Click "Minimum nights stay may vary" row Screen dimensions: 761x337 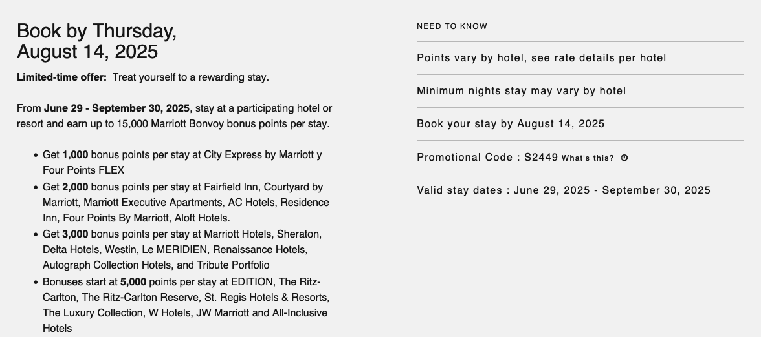(x=521, y=91)
